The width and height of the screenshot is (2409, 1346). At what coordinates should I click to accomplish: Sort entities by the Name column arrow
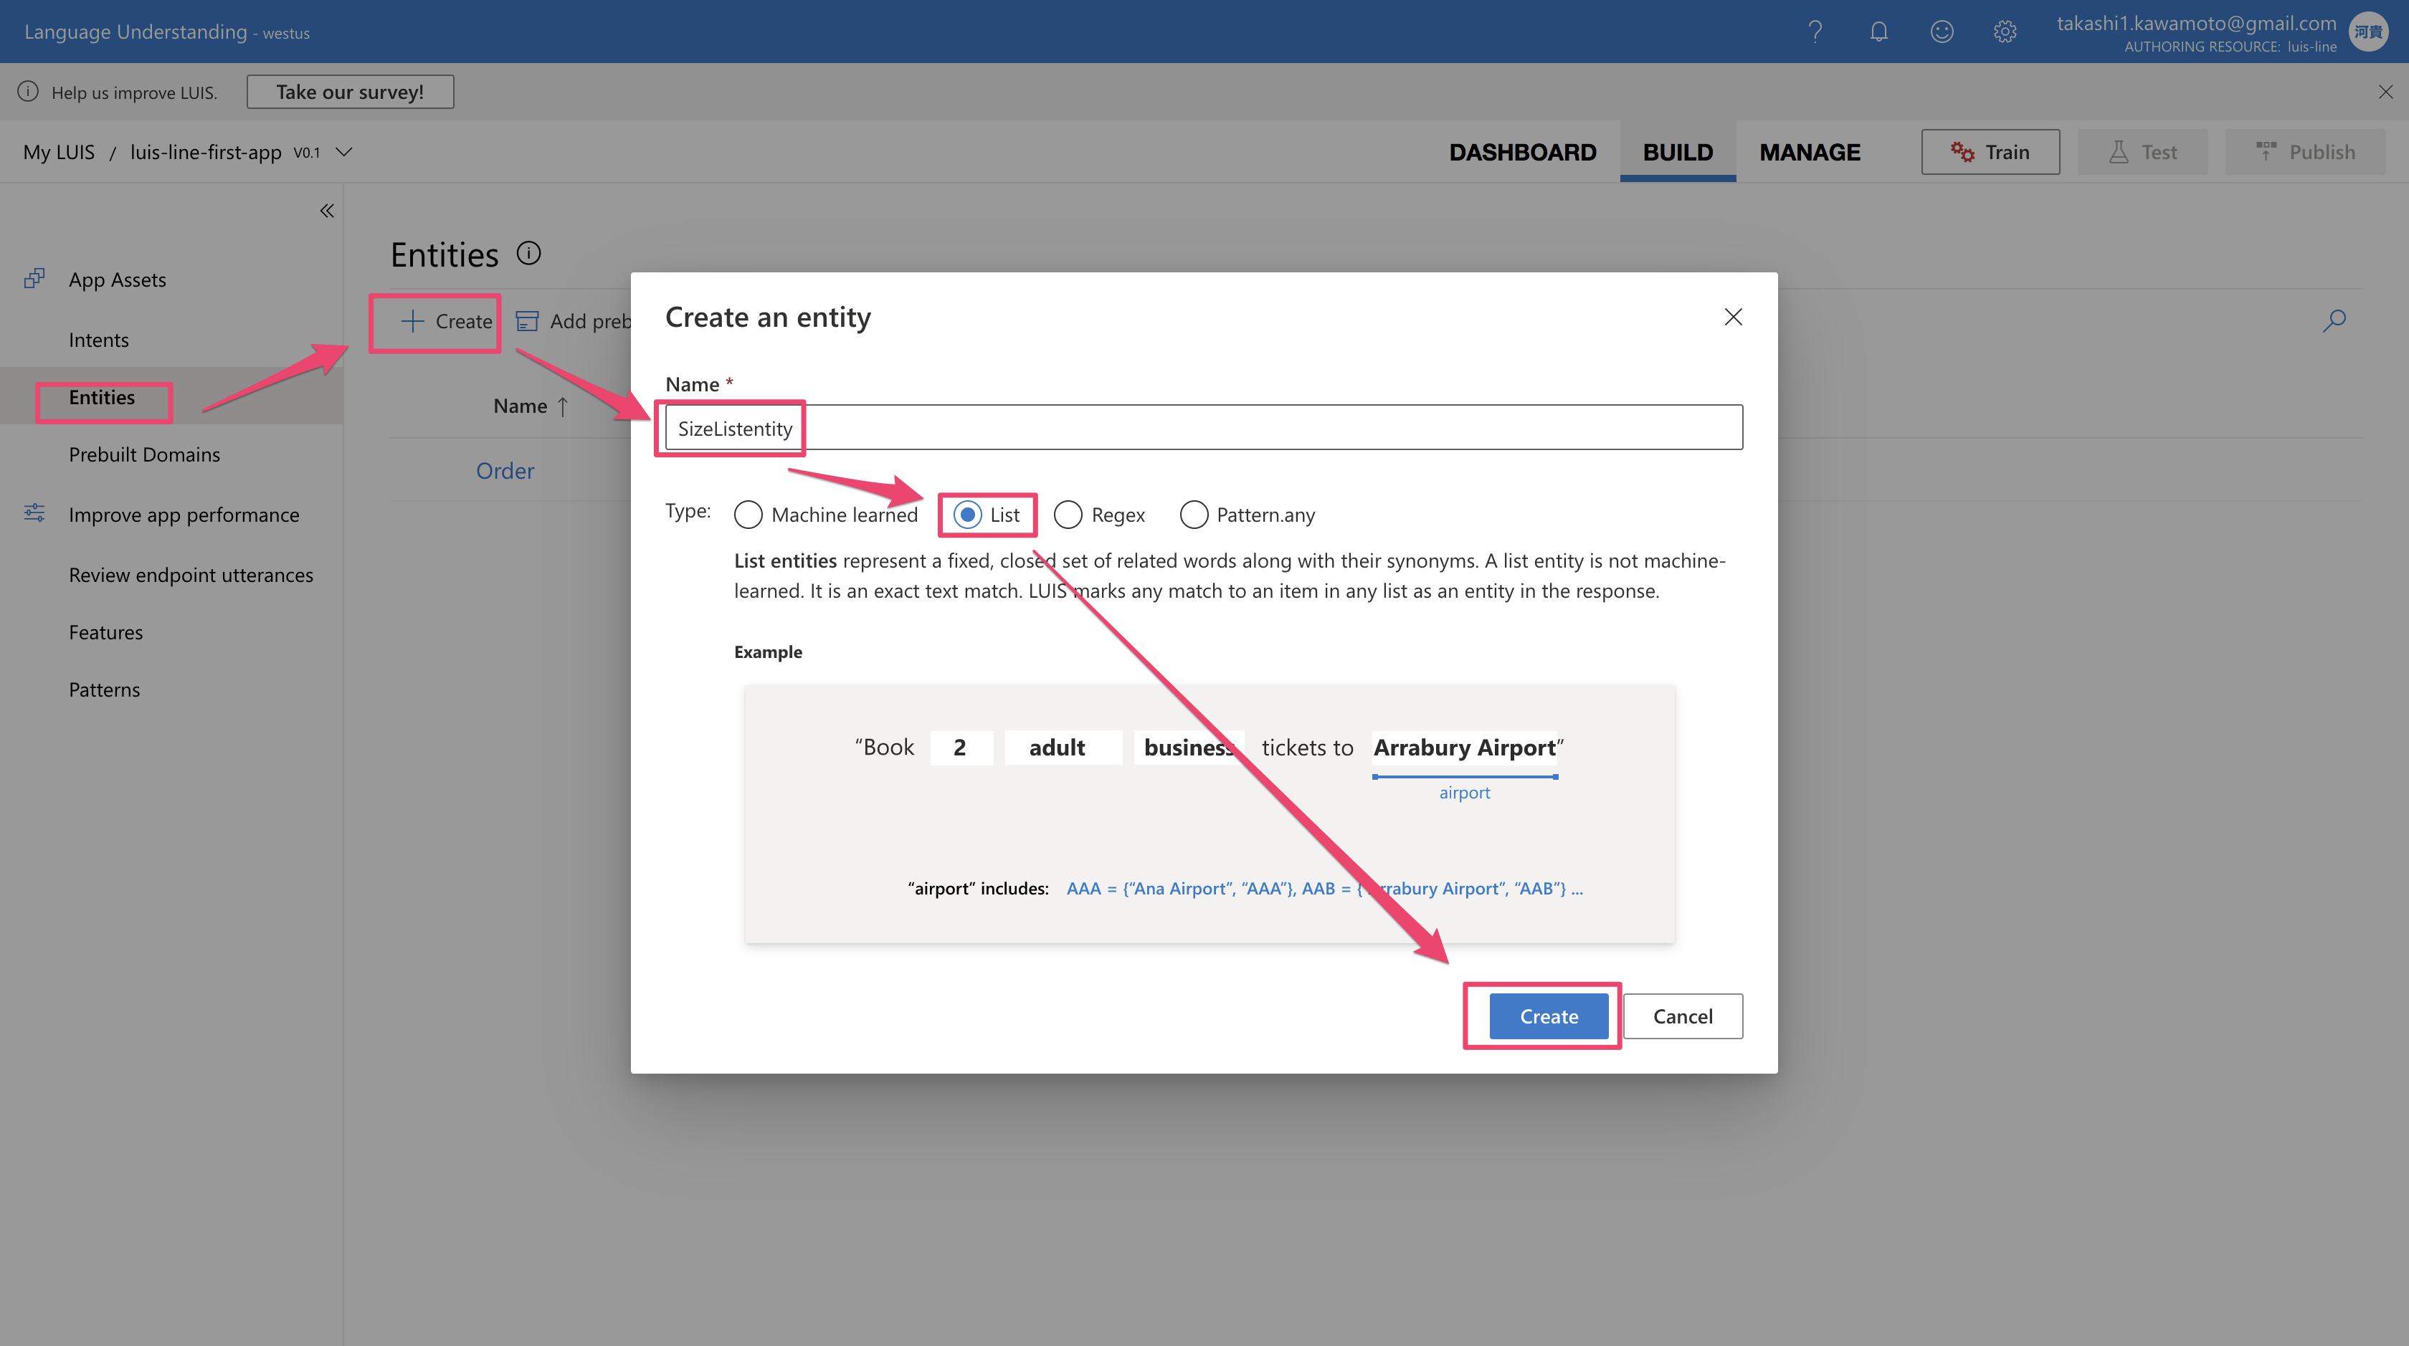[x=563, y=406]
